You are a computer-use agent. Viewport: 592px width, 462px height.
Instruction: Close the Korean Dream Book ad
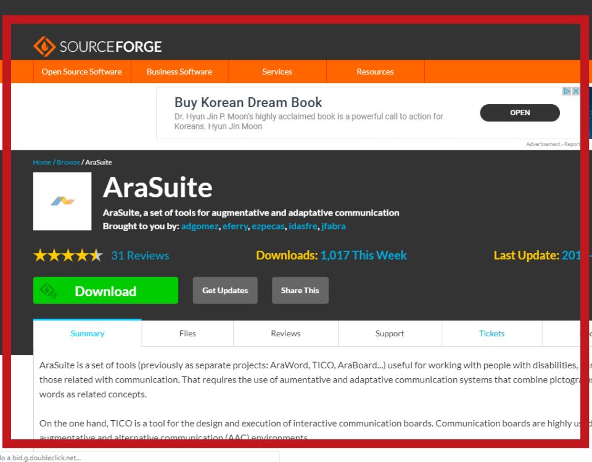tap(576, 91)
